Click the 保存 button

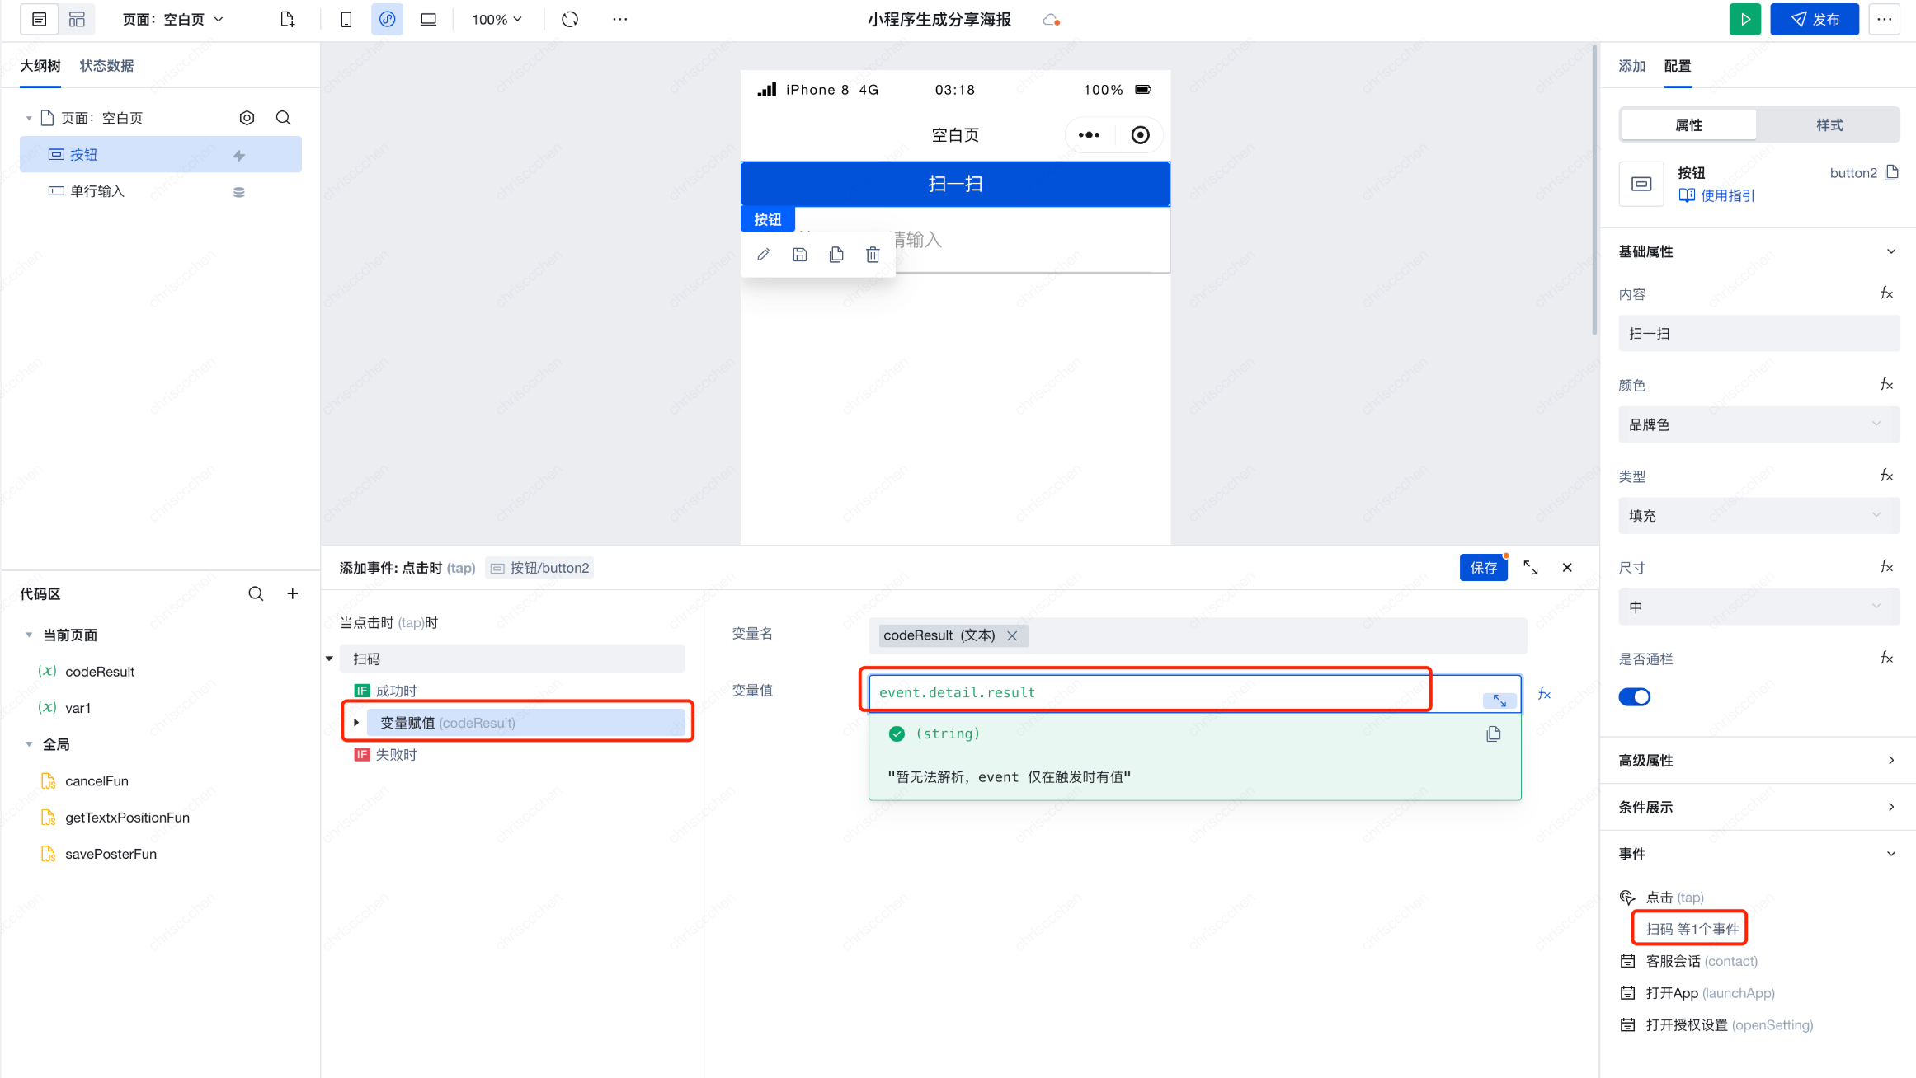[1483, 568]
